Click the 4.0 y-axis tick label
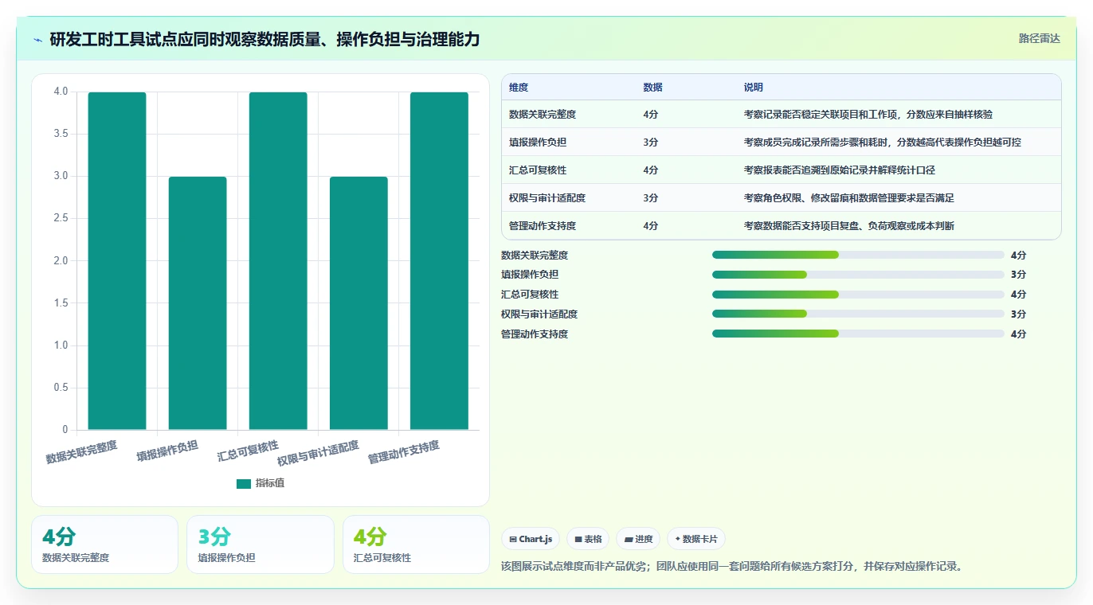This screenshot has height=605, width=1093. point(61,92)
